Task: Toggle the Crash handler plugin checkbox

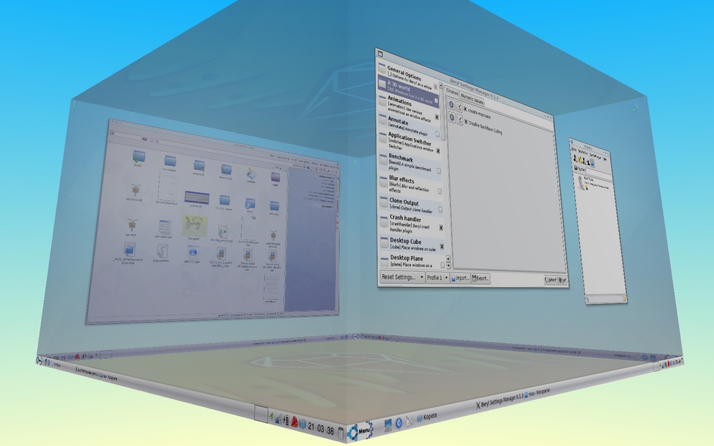Action: click(x=441, y=228)
